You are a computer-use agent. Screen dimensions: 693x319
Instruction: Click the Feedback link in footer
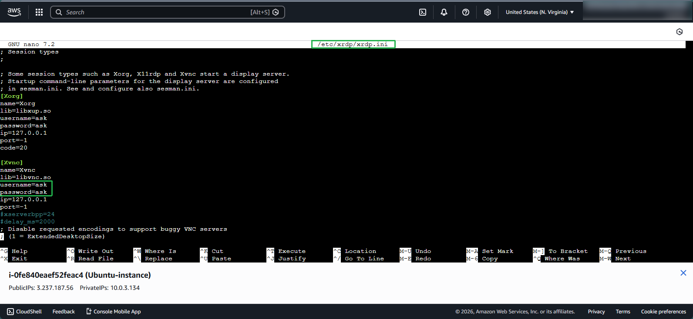click(64, 312)
